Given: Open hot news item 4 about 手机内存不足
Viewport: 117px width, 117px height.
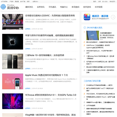Looking at the screenshot, I should click(x=99, y=52).
